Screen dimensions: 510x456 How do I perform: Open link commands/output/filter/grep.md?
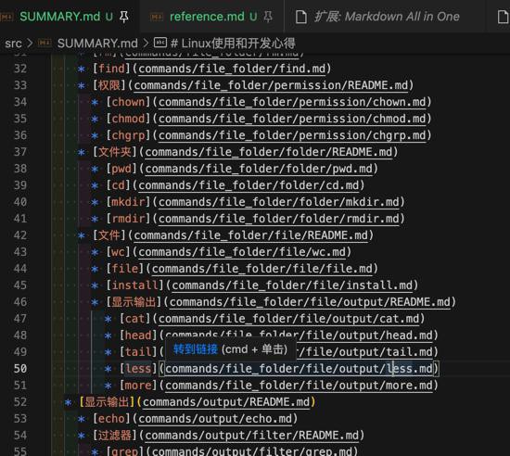tap(252, 451)
